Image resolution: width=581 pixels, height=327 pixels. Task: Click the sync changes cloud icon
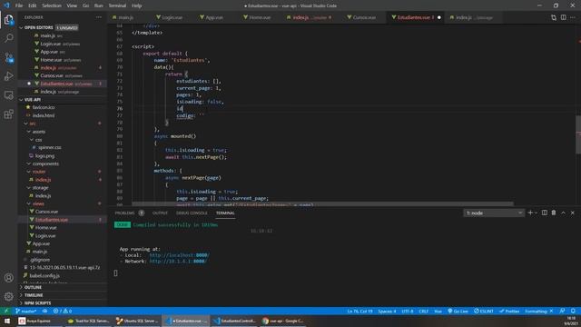(44, 311)
